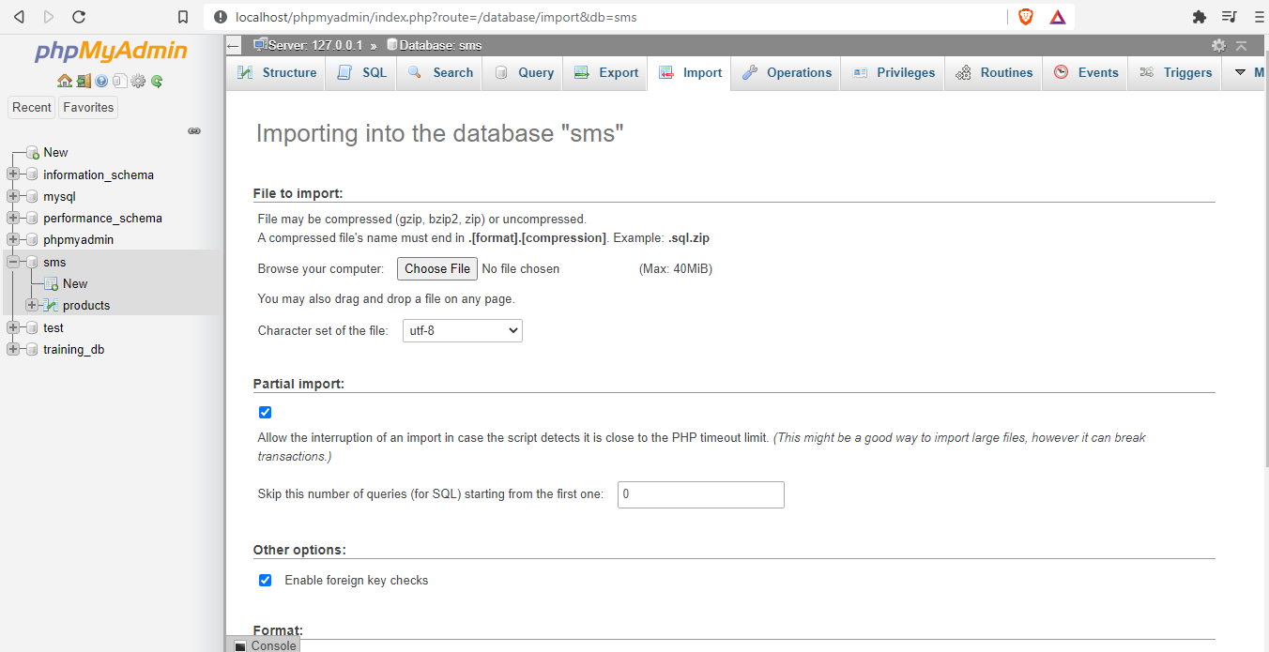
Task: Show Favorites in the navigation panel
Action: tap(87, 107)
